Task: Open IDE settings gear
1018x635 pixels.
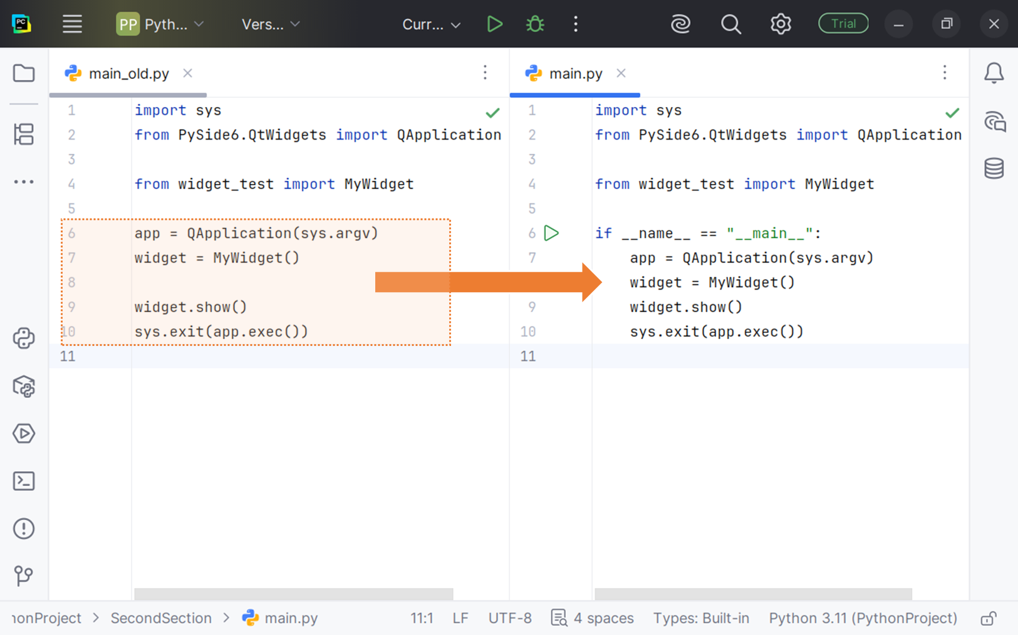Action: click(x=781, y=24)
